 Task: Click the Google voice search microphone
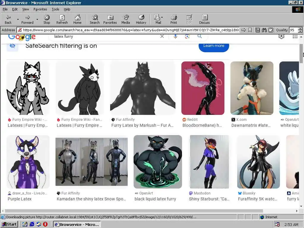175,36
